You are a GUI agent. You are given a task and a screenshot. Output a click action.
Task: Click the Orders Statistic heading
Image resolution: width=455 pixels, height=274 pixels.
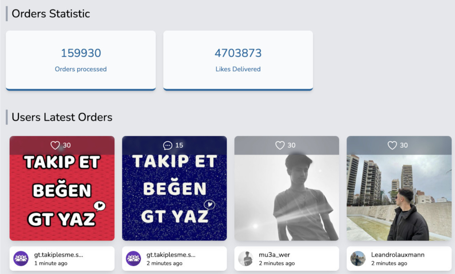click(51, 14)
